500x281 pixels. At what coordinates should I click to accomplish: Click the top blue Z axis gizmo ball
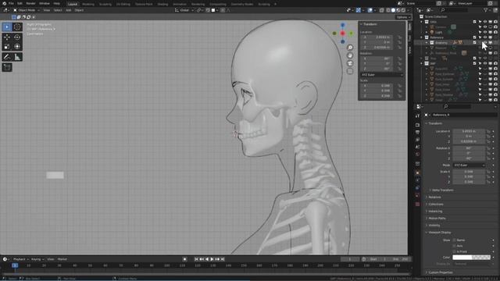[343, 25]
